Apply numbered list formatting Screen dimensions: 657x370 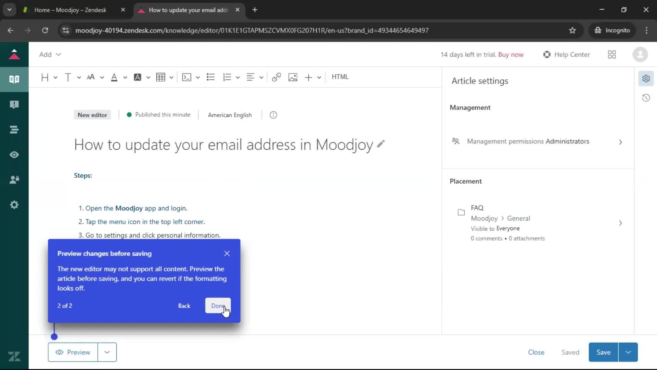tap(227, 77)
